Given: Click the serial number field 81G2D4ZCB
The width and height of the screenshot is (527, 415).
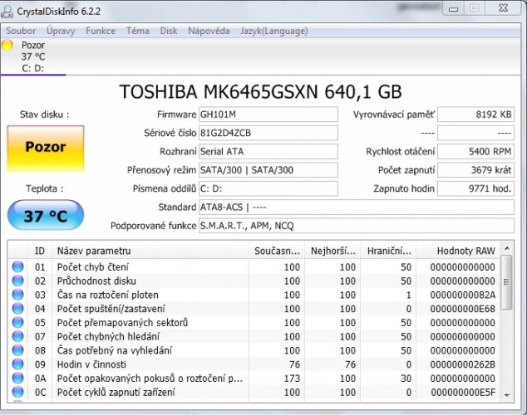Looking at the screenshot, I should pyautogui.click(x=268, y=133).
